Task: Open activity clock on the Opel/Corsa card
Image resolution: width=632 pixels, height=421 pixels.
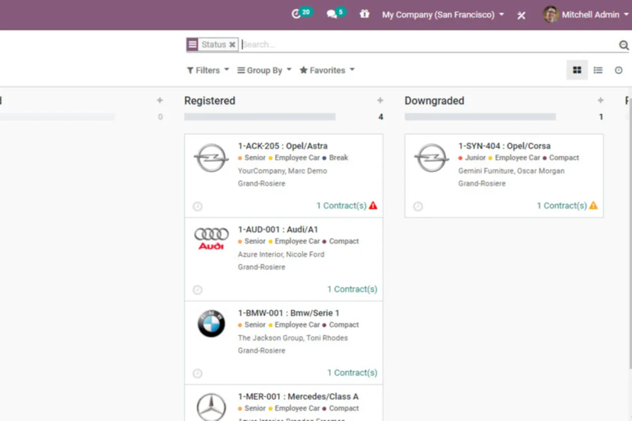Action: [418, 206]
